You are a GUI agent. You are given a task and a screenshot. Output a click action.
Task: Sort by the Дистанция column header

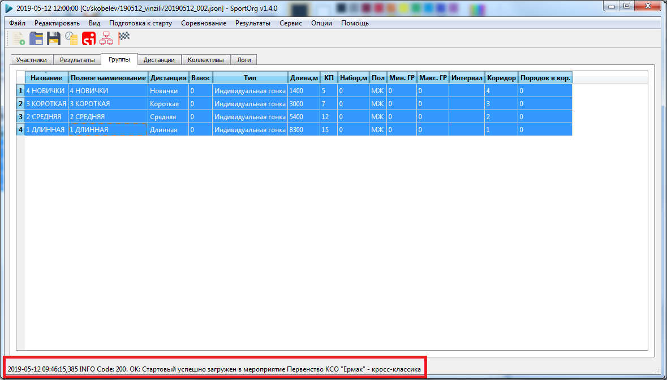click(x=169, y=78)
